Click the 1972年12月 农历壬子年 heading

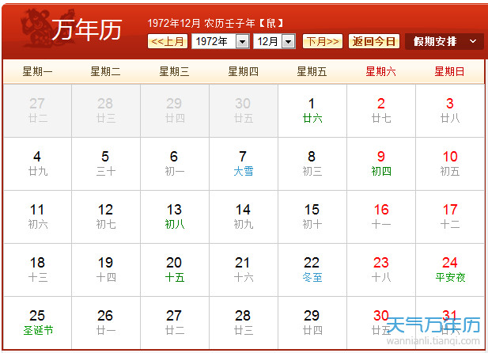click(x=215, y=23)
